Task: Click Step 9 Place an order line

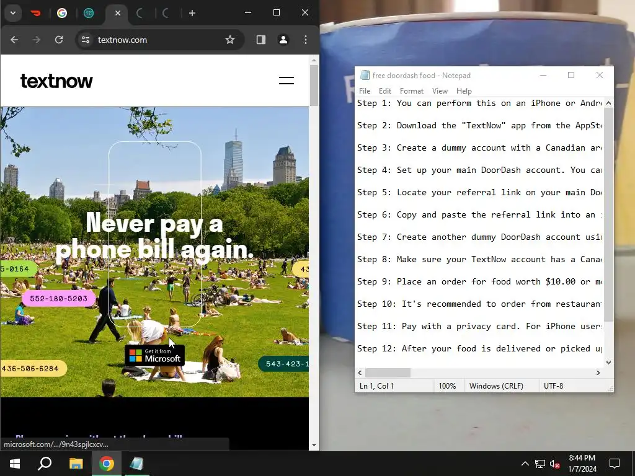Action: [x=479, y=282]
